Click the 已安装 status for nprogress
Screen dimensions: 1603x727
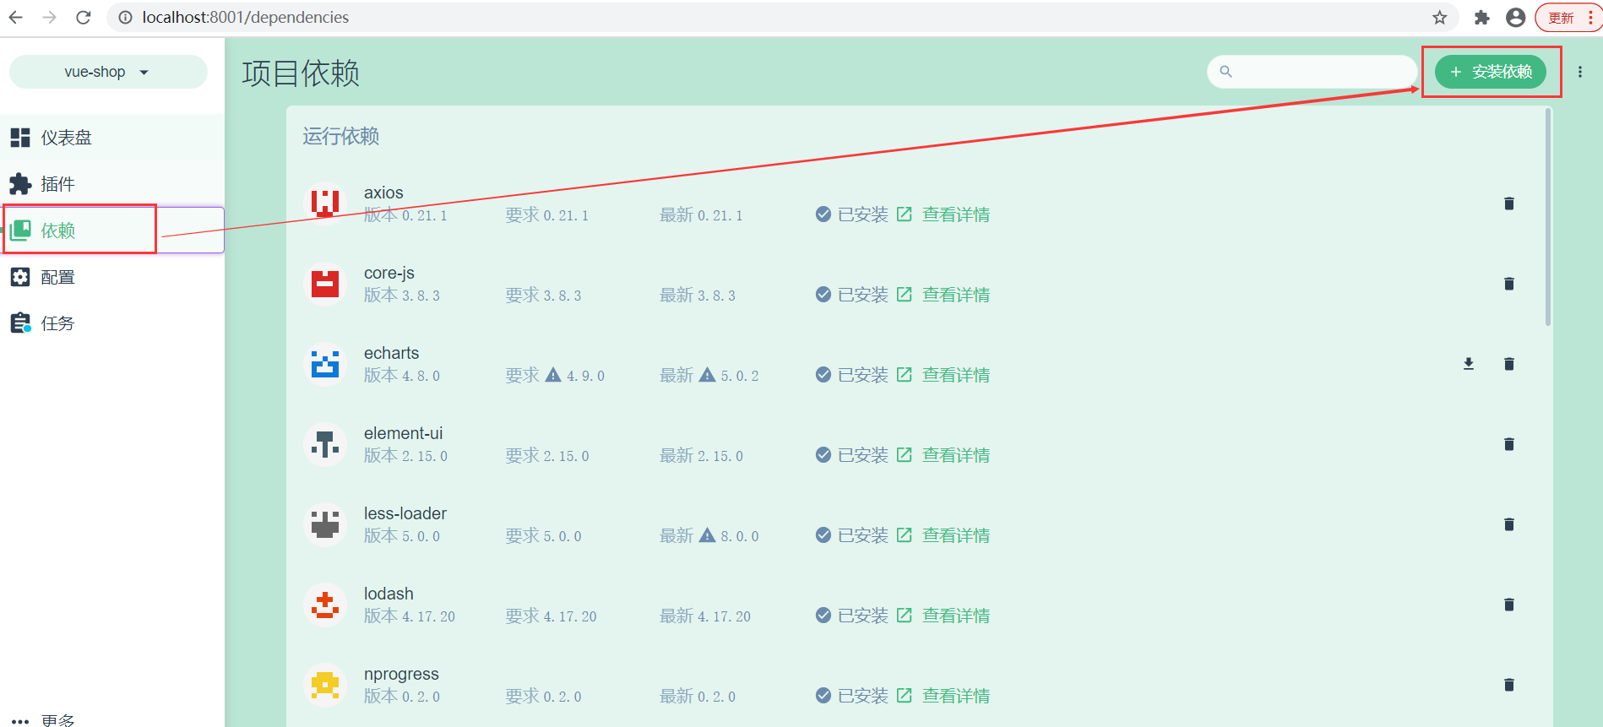click(x=852, y=696)
